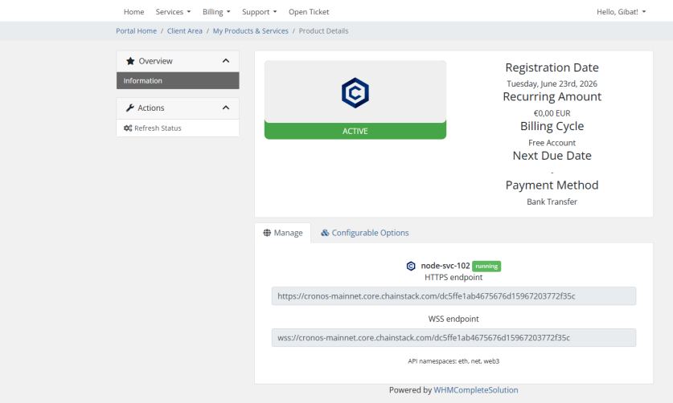Viewport: 673px width, 403px height.
Task: Follow the Client Area breadcrumb link
Action: pyautogui.click(x=185, y=31)
